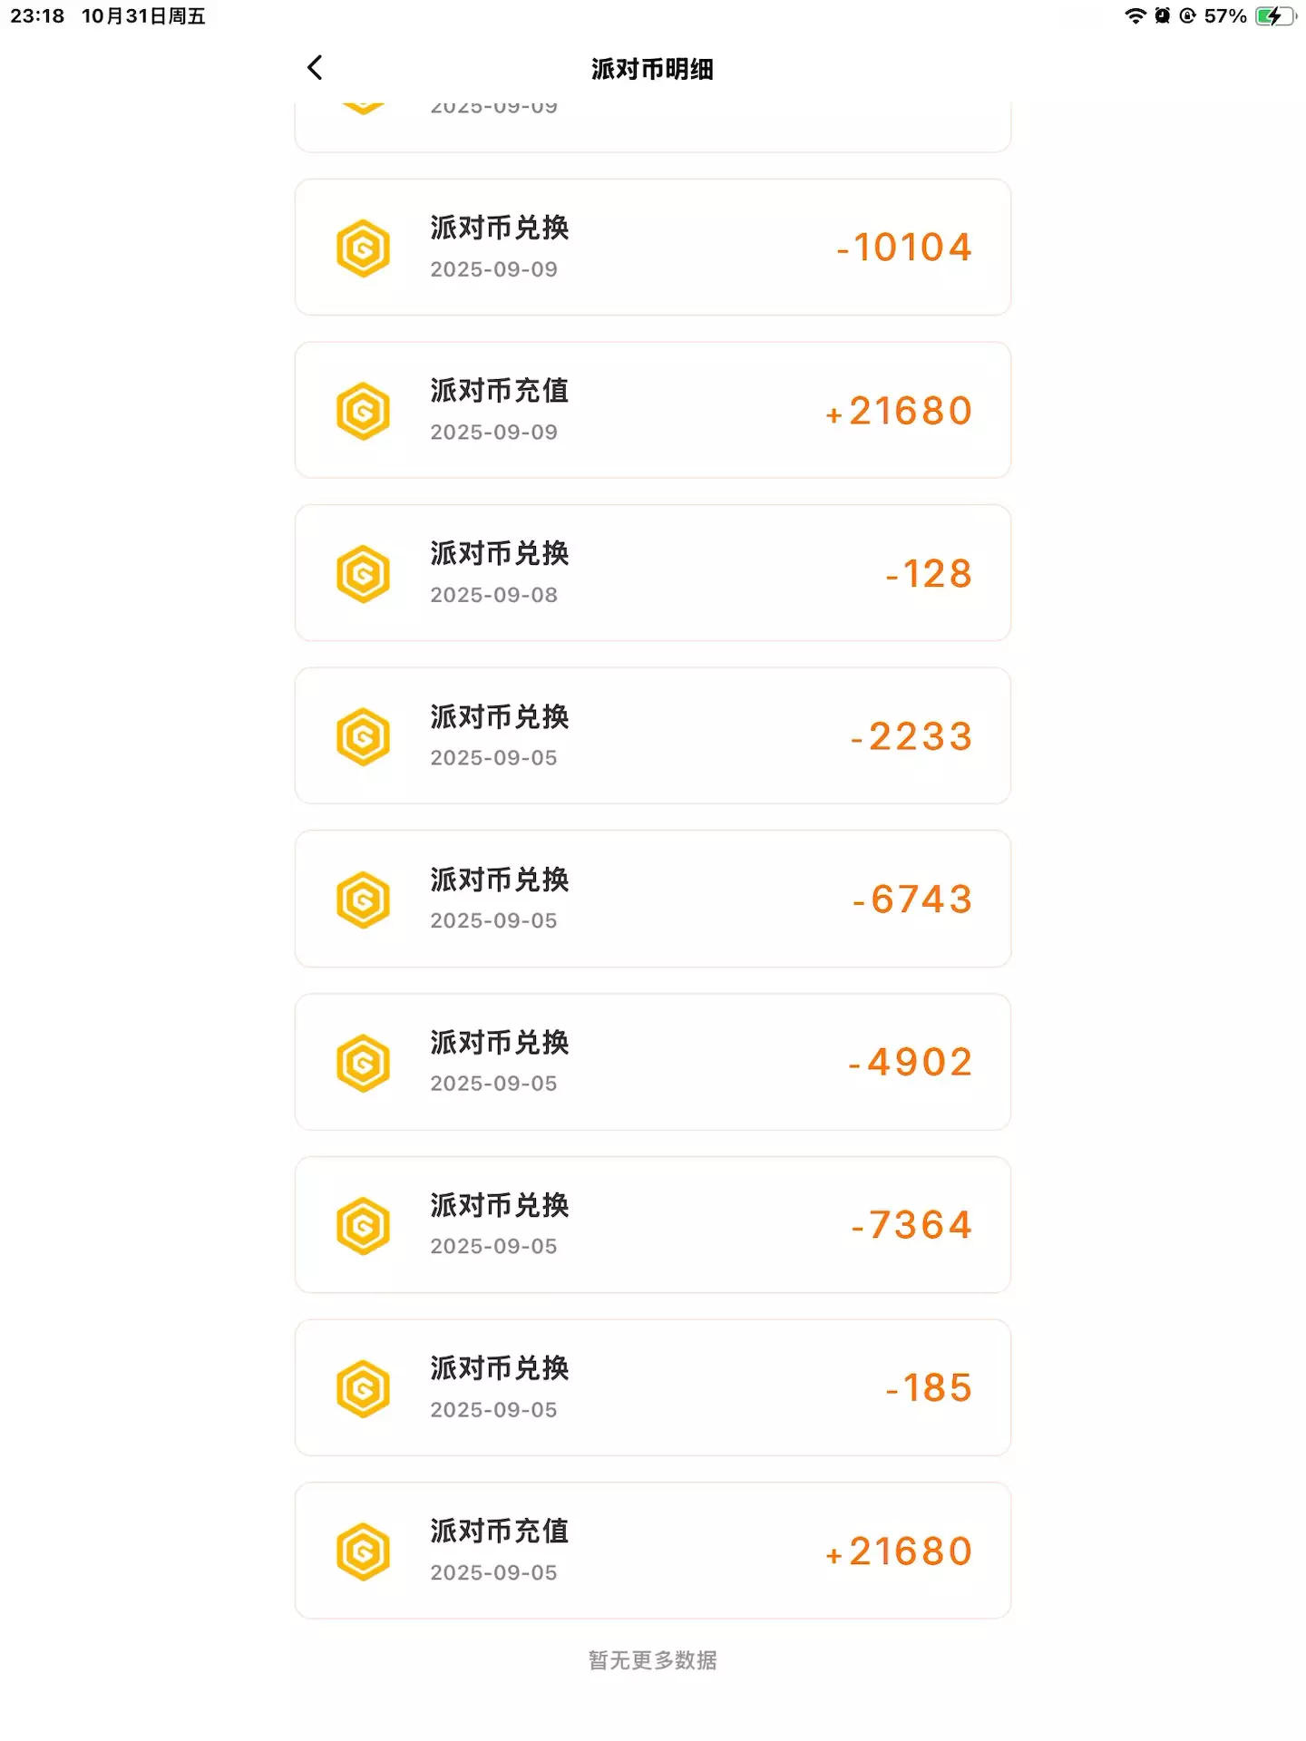Open the 2025-09-08 exchange record
The height and width of the screenshot is (1741, 1306).
coord(652,573)
